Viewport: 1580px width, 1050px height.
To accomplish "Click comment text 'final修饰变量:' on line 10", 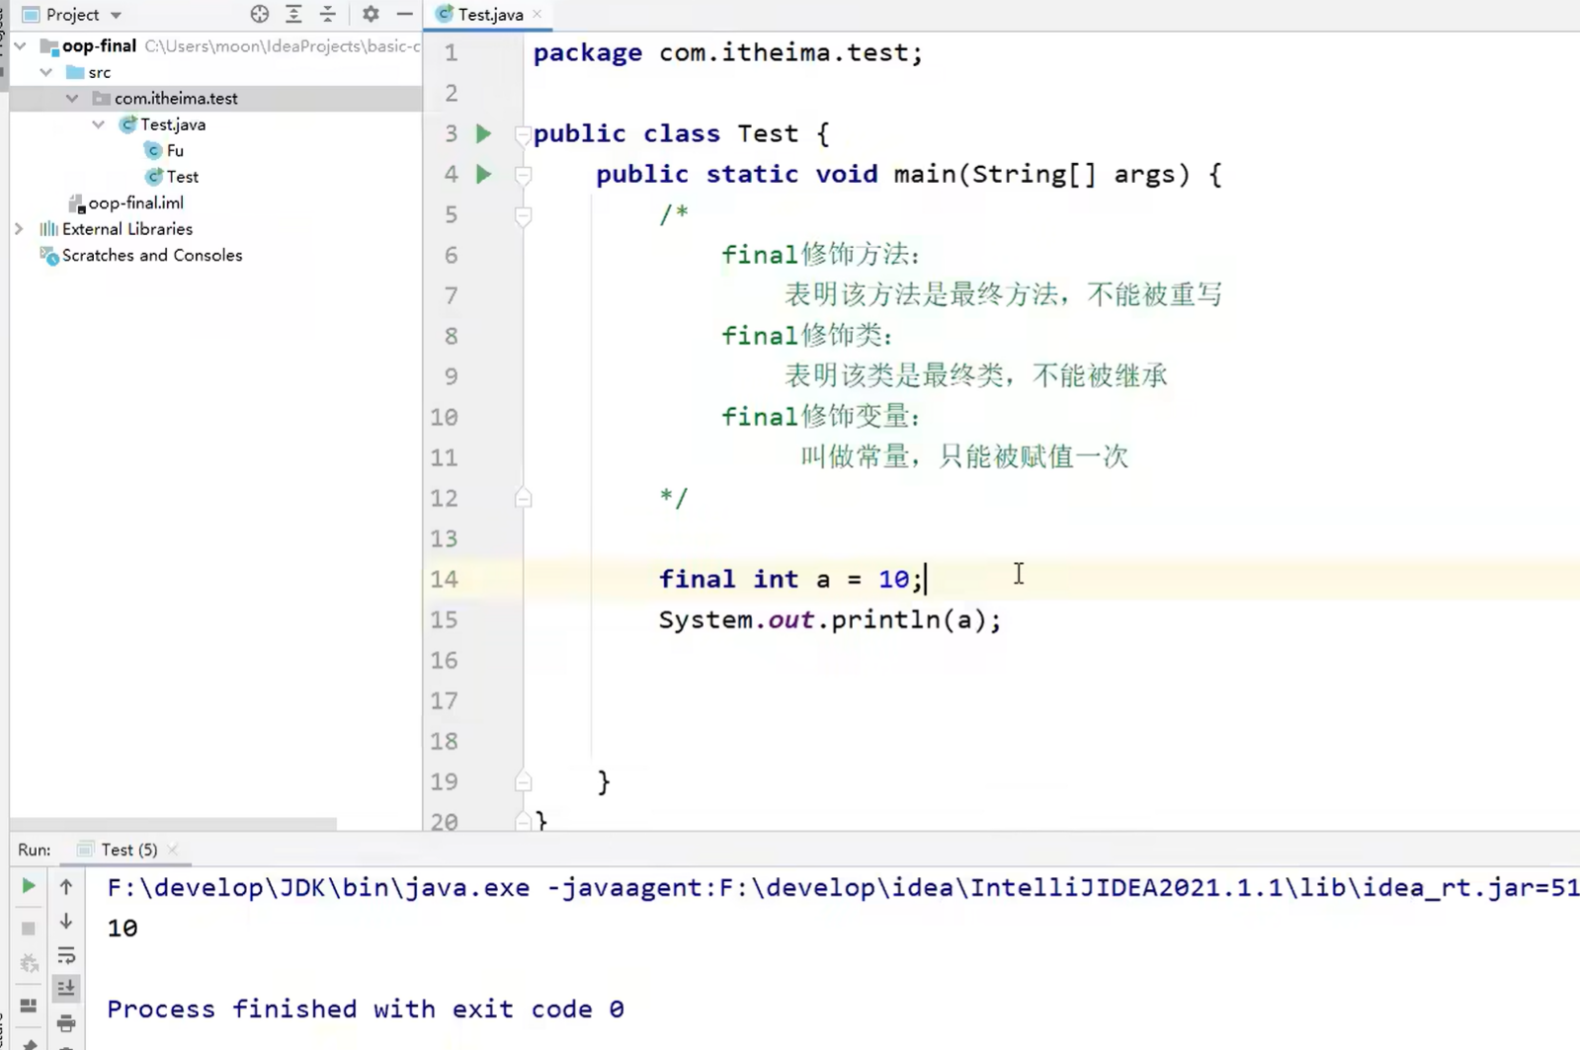I will [x=821, y=417].
